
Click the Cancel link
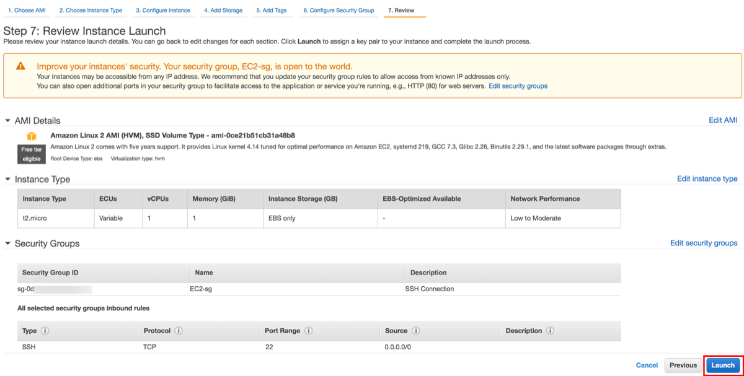click(647, 365)
